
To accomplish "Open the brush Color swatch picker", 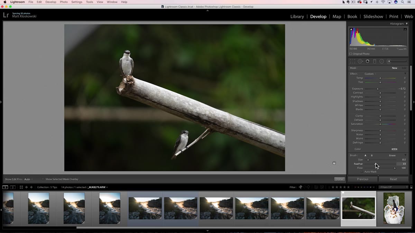I will coord(394,149).
